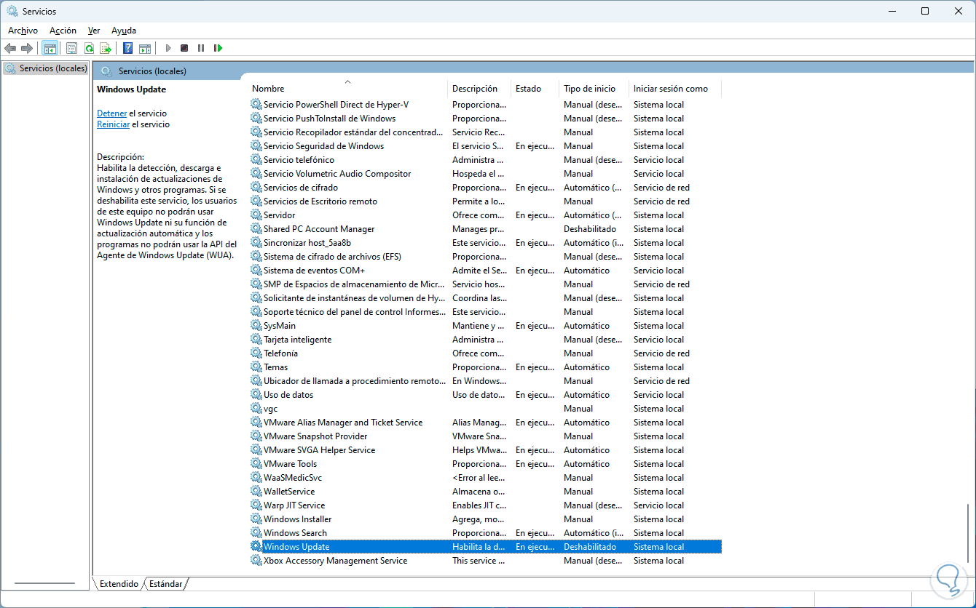Restart the service using the toolbar restart icon
The height and width of the screenshot is (608, 976).
pyautogui.click(x=218, y=48)
